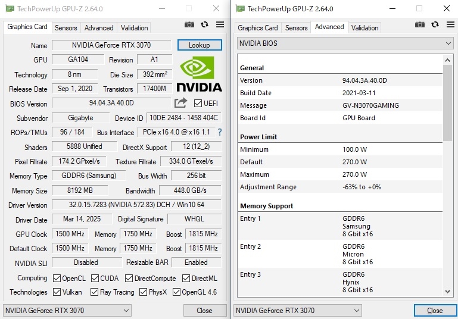
Task: Click Close button in right window
Action: pos(435,310)
